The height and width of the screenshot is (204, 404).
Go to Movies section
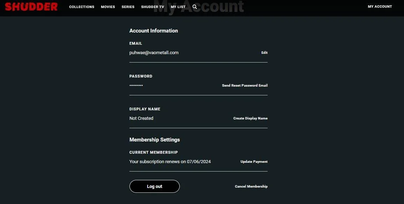(x=108, y=7)
